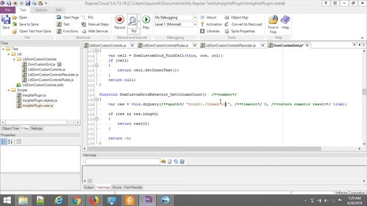Collapse the Scripts folder
Viewport: 367px width, 206px height.
9,90
